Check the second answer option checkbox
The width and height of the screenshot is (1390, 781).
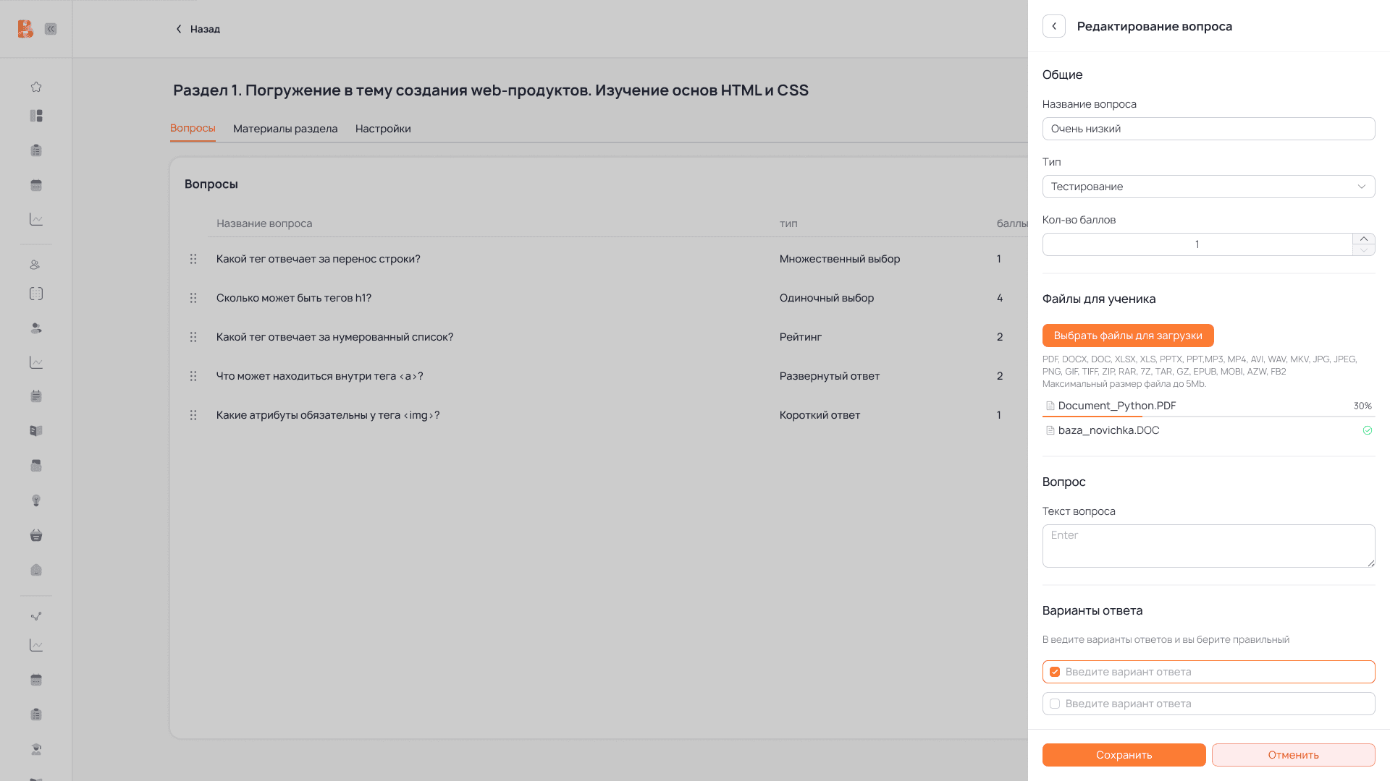click(x=1055, y=704)
